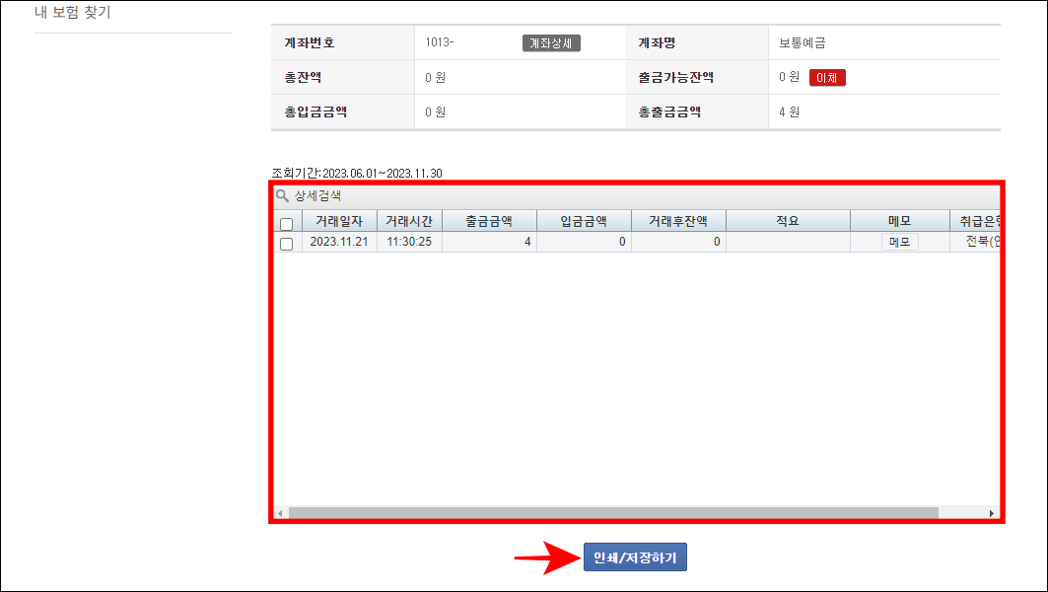Open the 계좌상세 account detail popup

click(548, 42)
